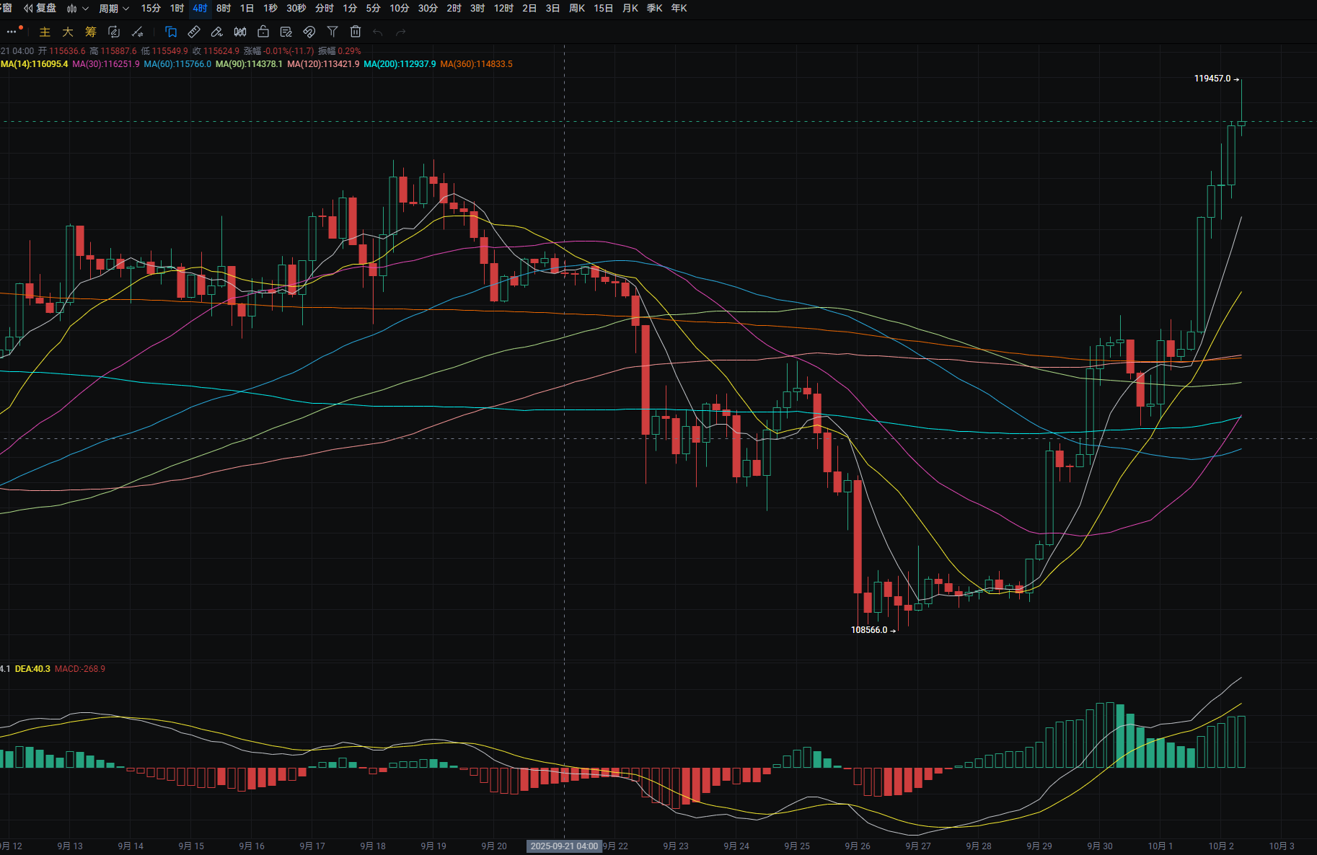Select the ruler measurement tool

click(x=194, y=32)
